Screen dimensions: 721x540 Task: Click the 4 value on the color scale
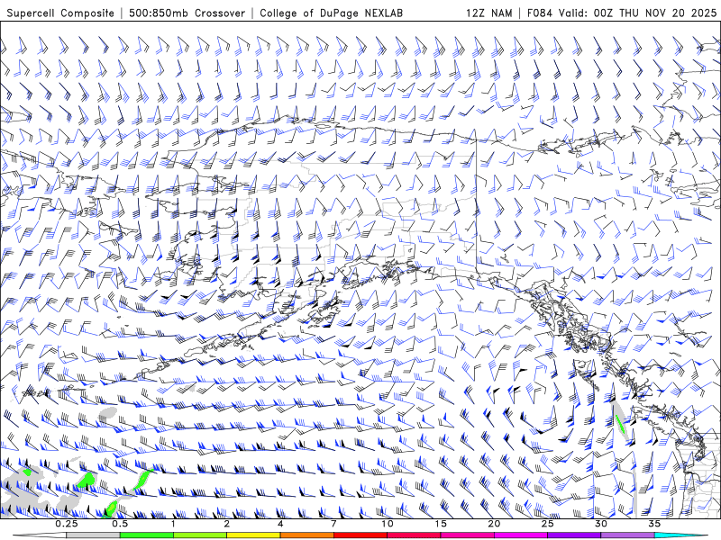click(280, 524)
